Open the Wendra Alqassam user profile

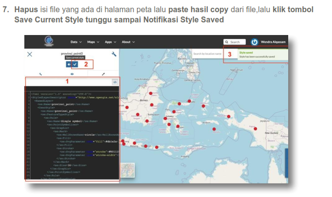[274, 42]
